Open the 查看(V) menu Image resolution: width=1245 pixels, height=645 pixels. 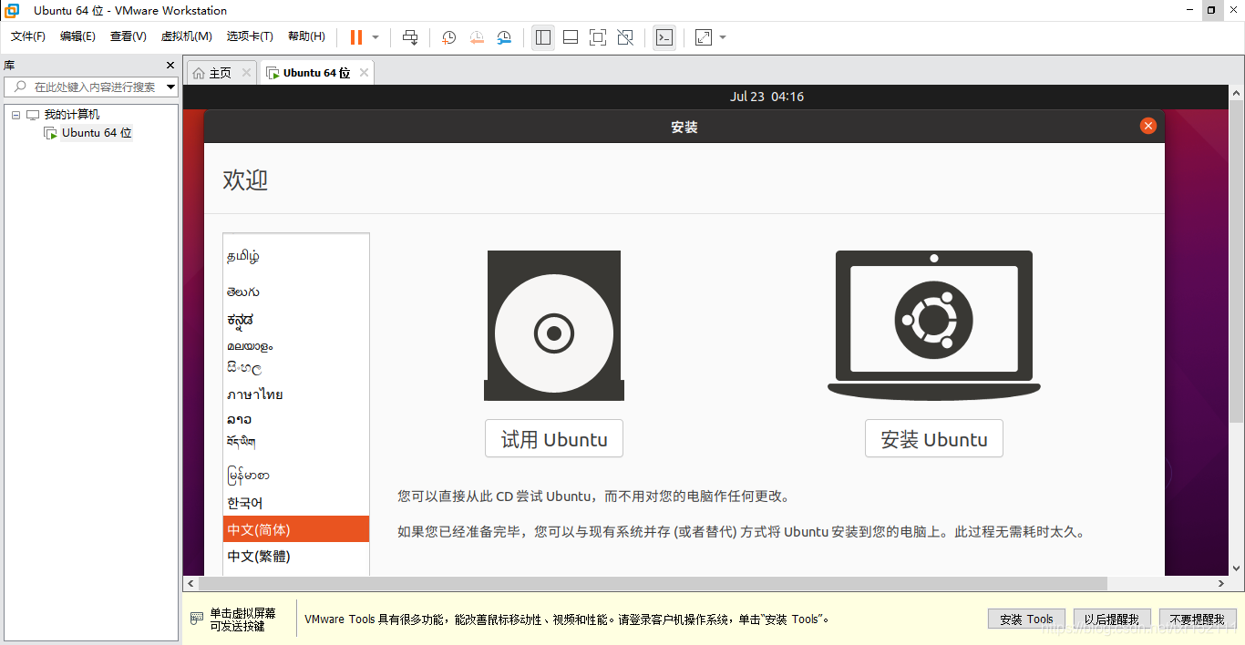[129, 36]
